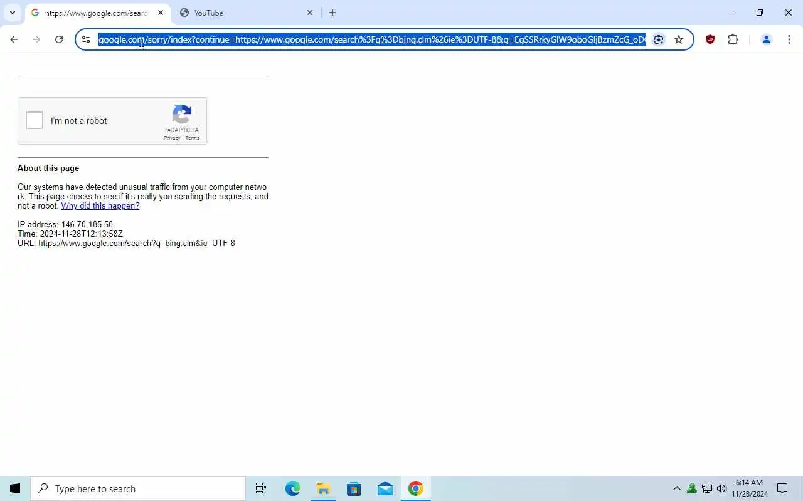Bookmark this tab with star icon
Image resolution: width=803 pixels, height=501 pixels.
[679, 39]
